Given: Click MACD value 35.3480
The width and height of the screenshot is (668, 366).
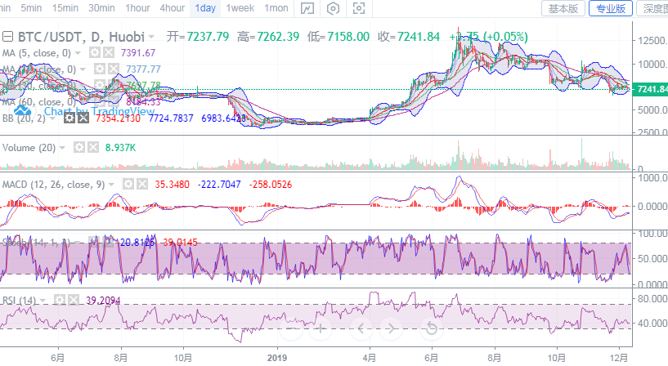Looking at the screenshot, I should click(x=173, y=185).
